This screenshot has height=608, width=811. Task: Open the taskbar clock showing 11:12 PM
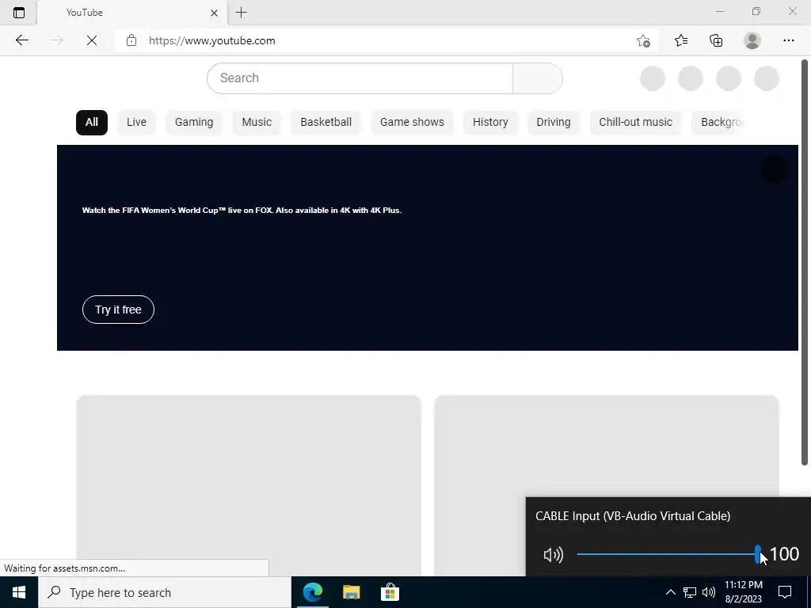pyautogui.click(x=744, y=592)
